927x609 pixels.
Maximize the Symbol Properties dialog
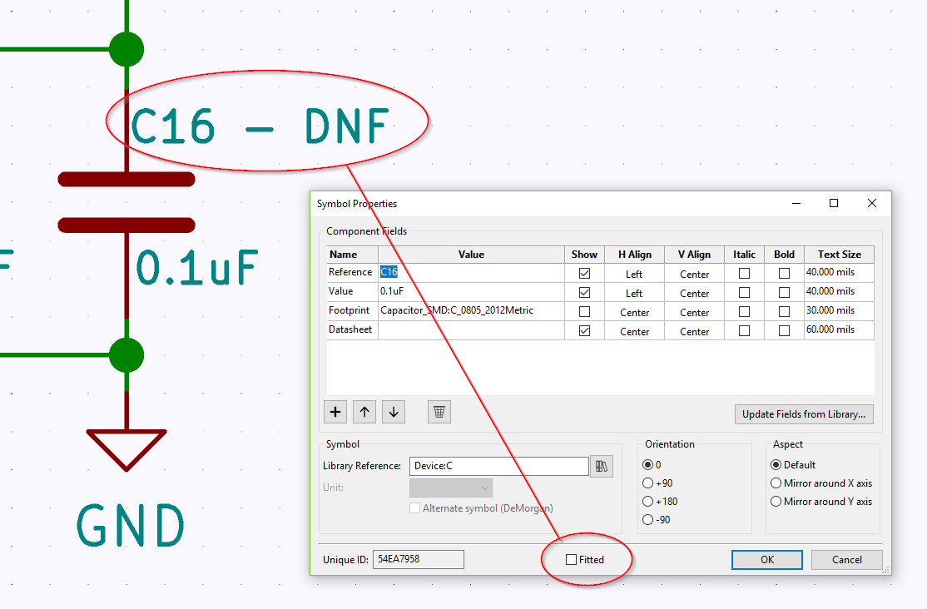tap(833, 203)
